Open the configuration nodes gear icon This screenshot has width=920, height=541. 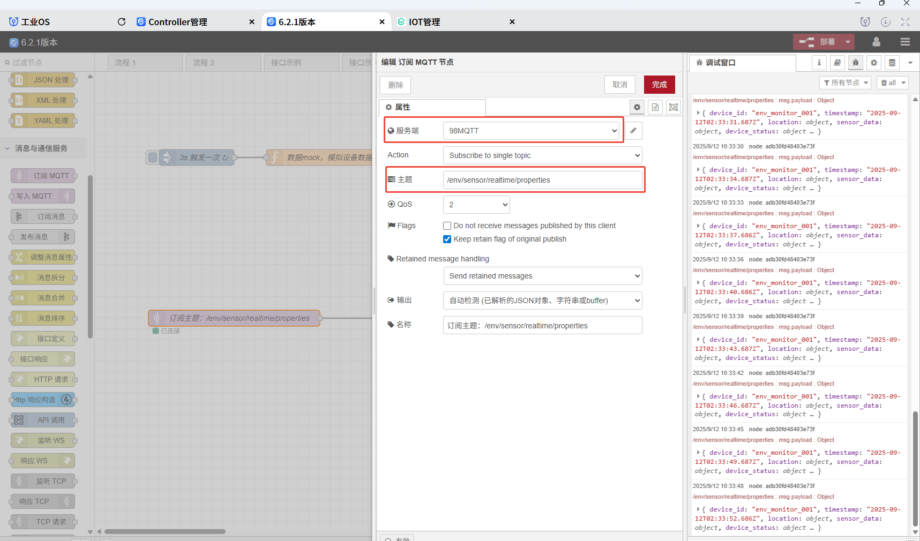874,63
